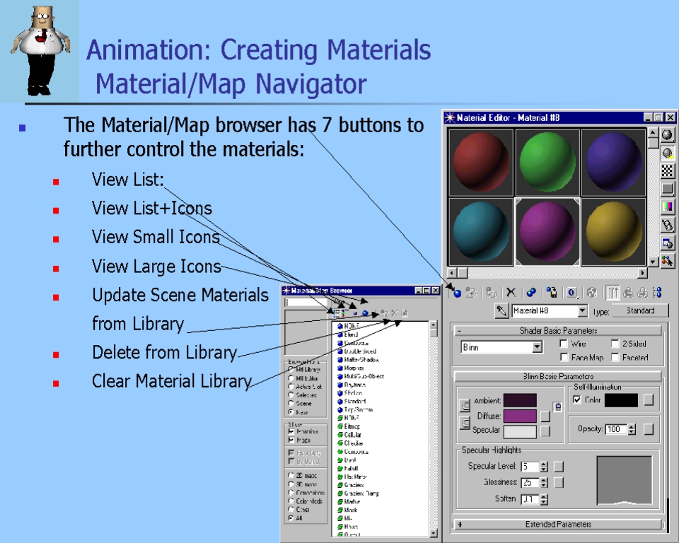
Task: Click the Show Map in Viewport icon
Action: click(x=593, y=292)
